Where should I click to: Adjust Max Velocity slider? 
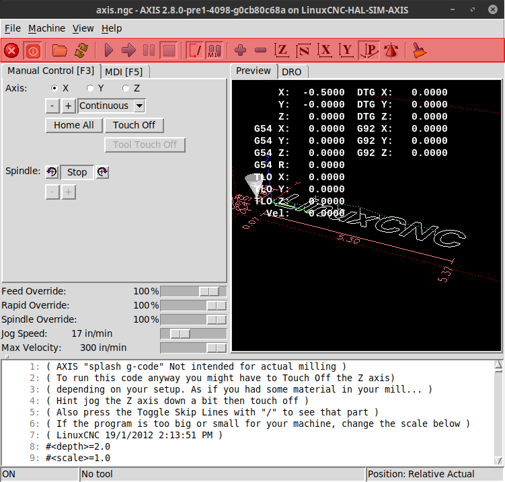194,348
